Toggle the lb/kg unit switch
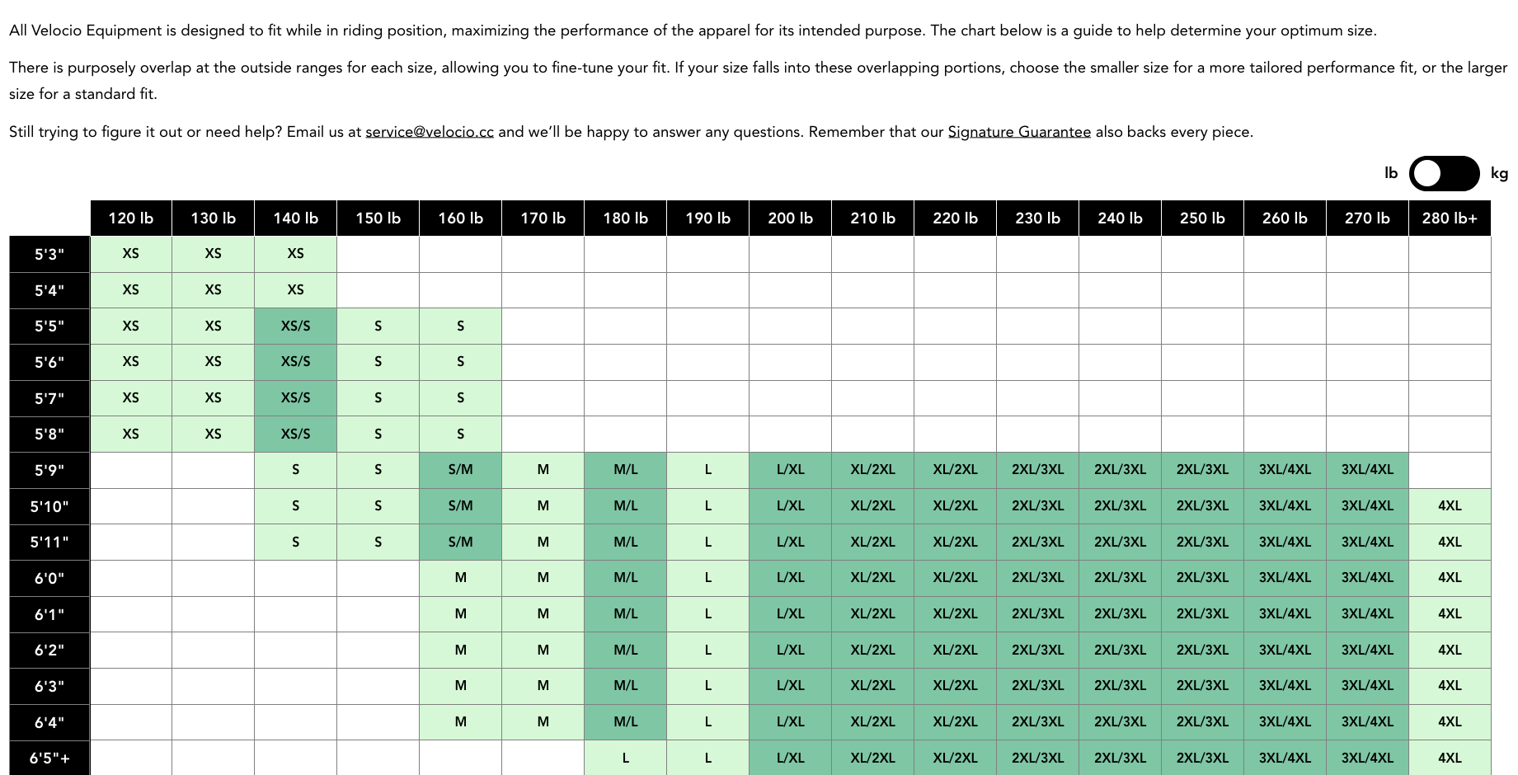Viewport: 1518px width, 775px height. pyautogui.click(x=1444, y=173)
